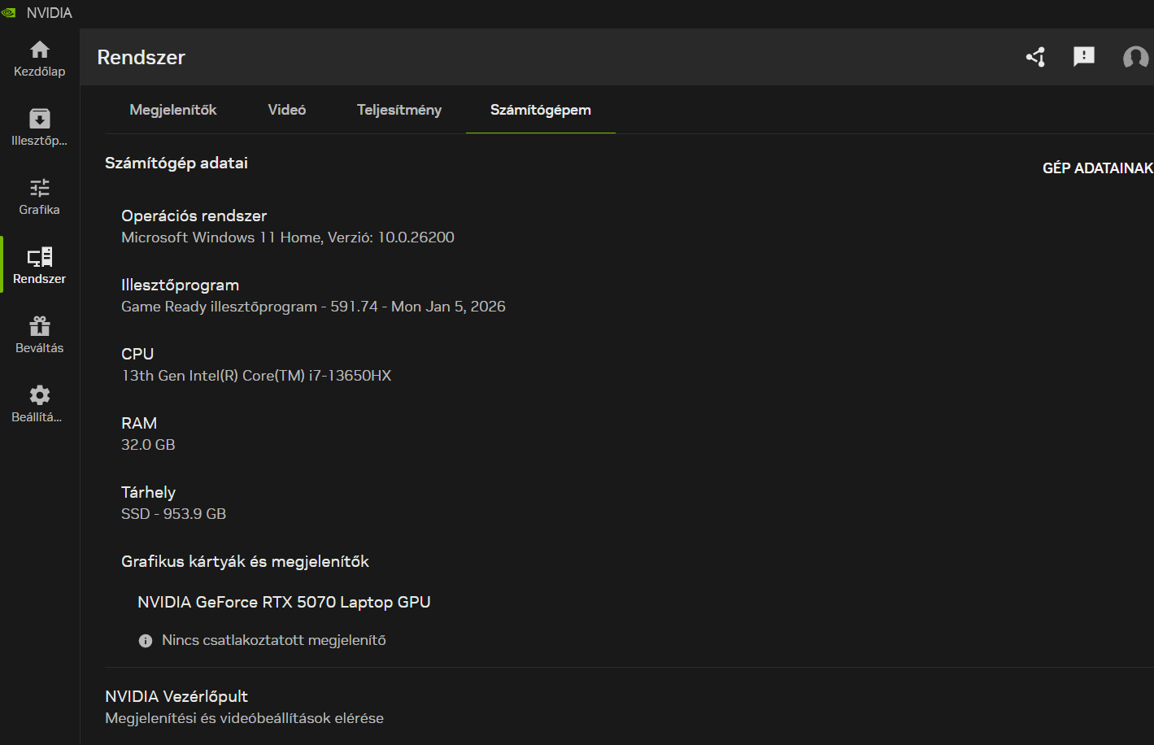
Task: Click the Operációs rendszer label
Action: point(194,216)
